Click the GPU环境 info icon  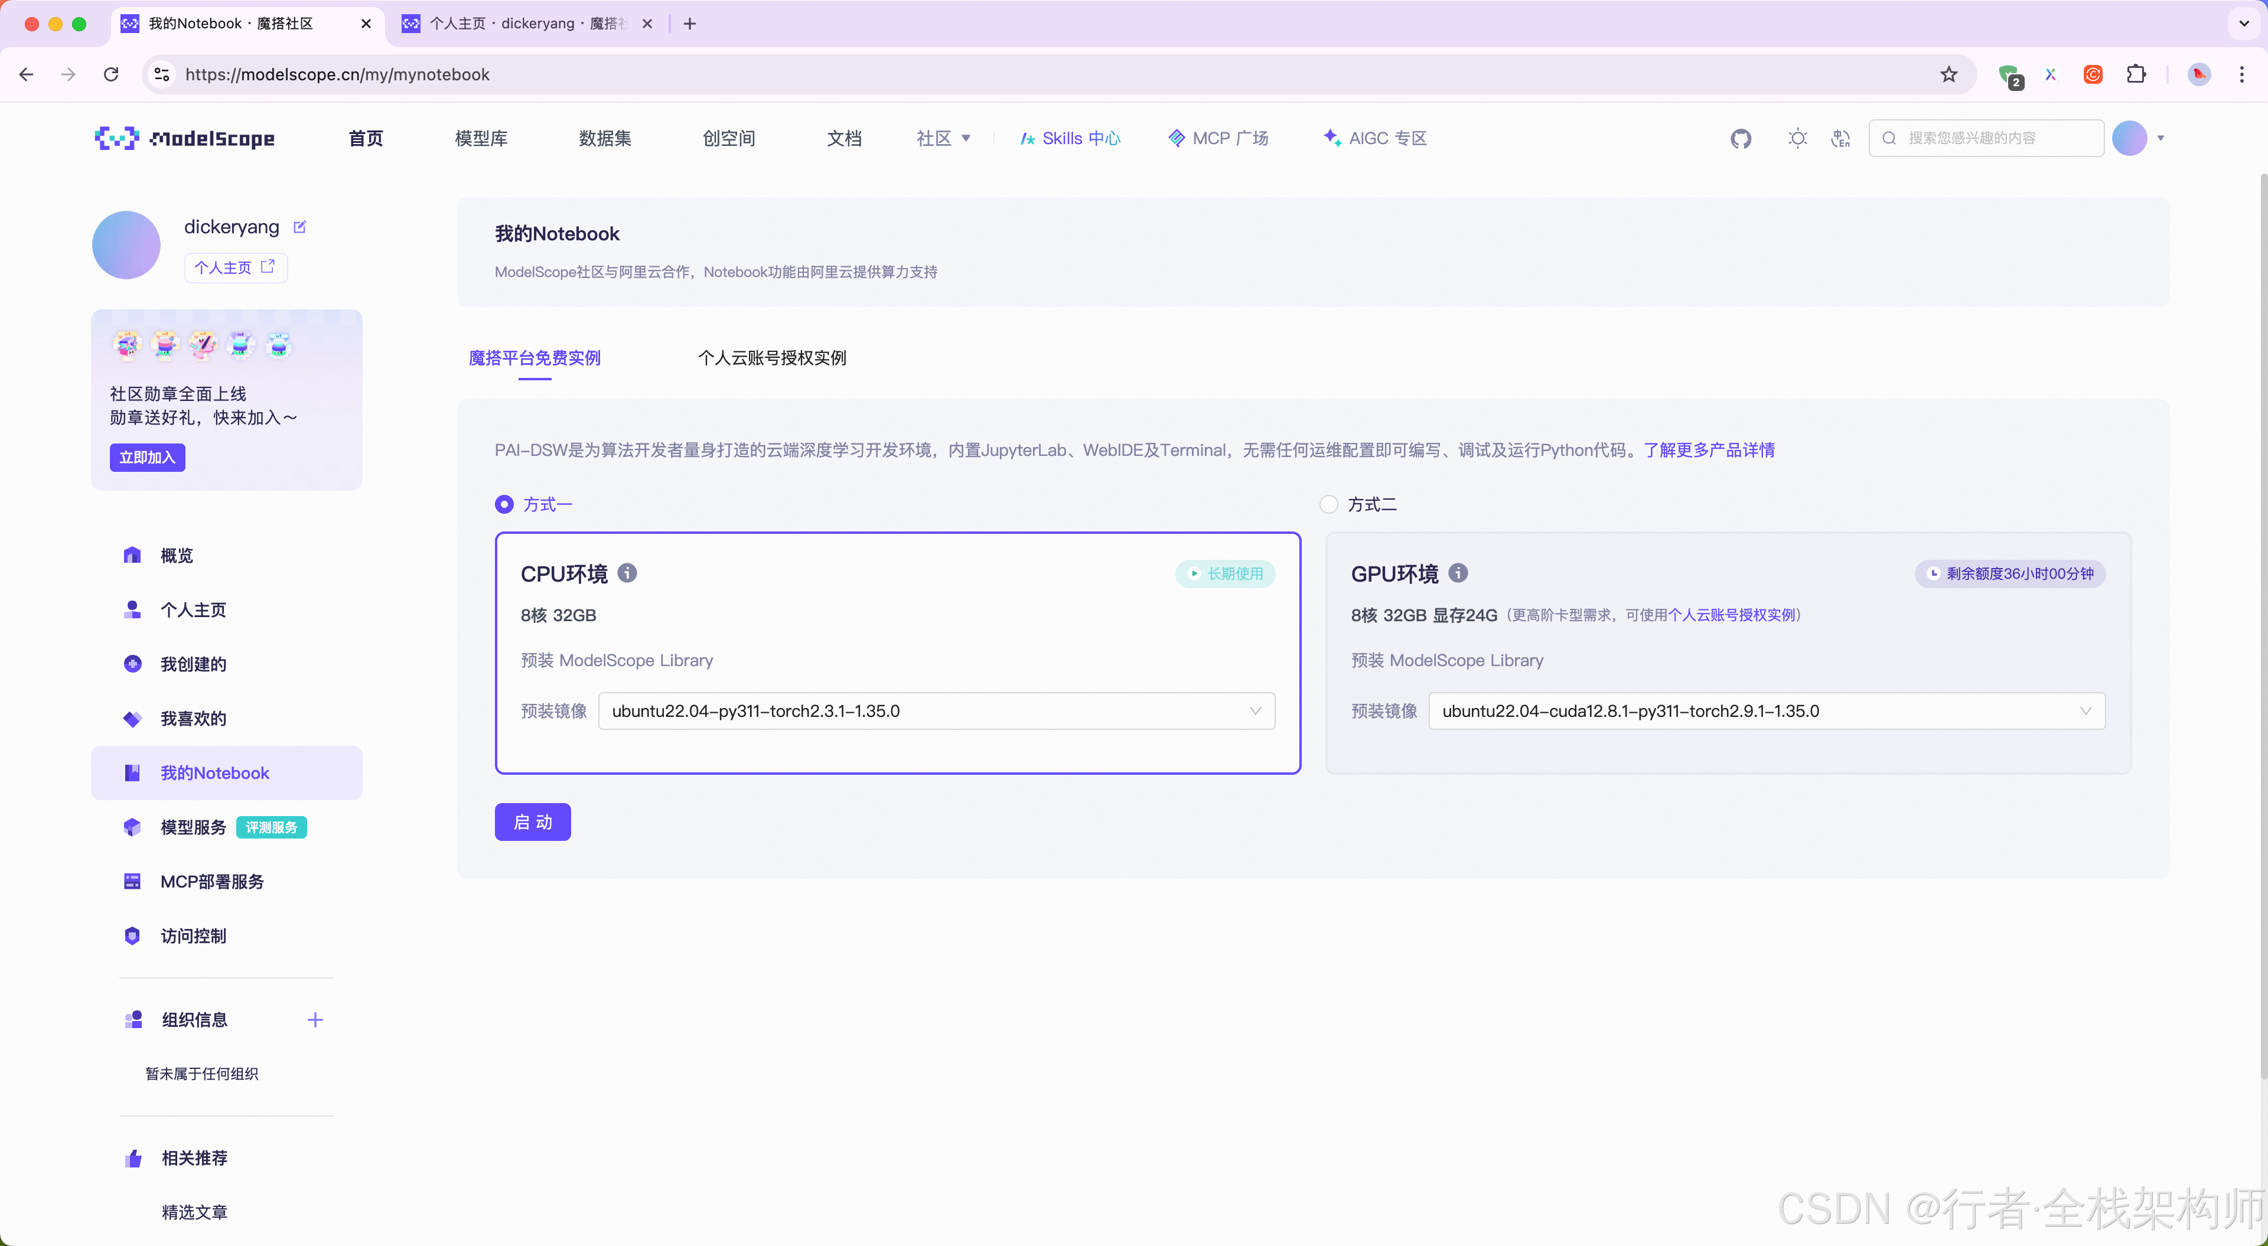pyautogui.click(x=1458, y=573)
